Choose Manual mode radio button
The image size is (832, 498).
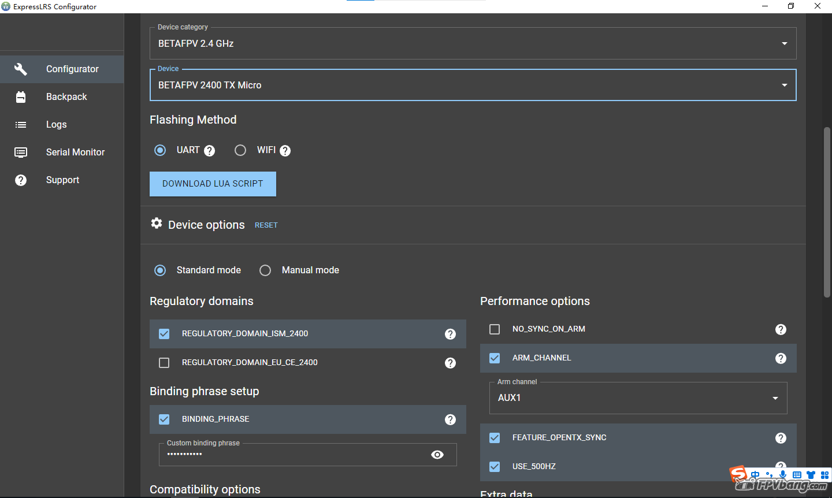coord(265,270)
